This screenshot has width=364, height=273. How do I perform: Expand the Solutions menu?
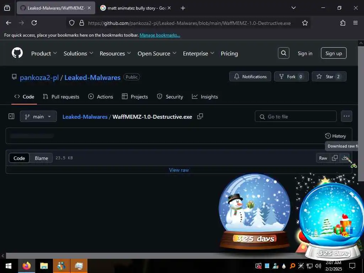coord(79,53)
